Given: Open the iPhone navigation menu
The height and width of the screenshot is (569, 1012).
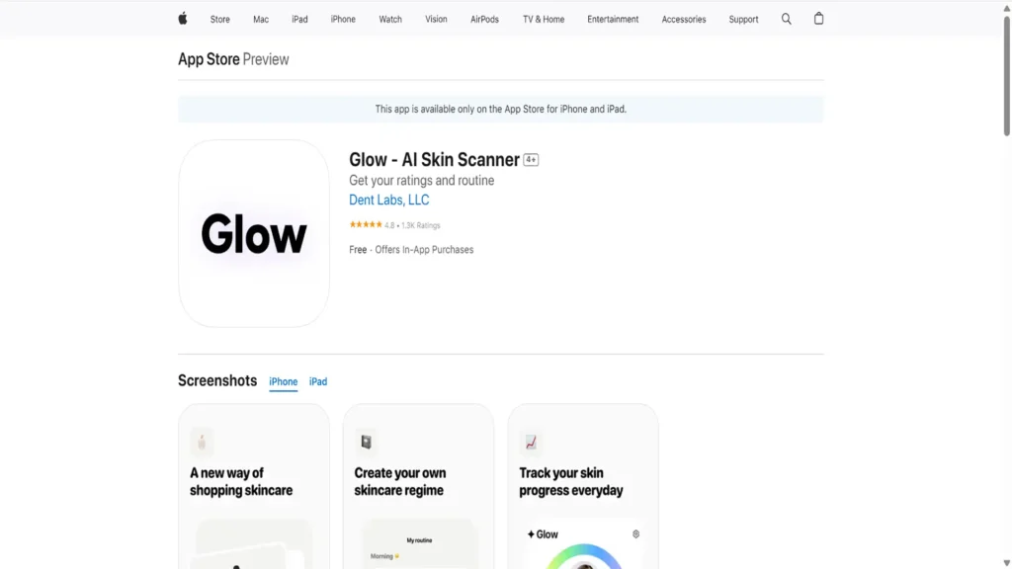Looking at the screenshot, I should 343,20.
